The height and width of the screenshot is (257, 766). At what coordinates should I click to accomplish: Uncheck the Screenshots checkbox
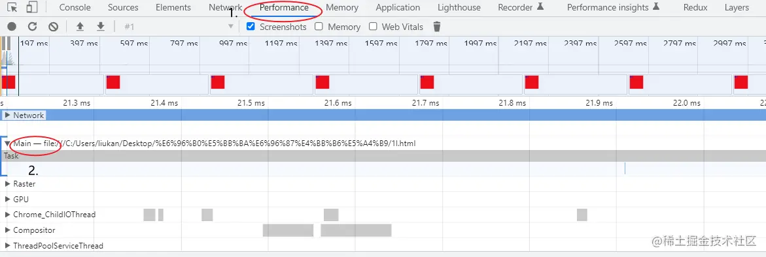(251, 26)
